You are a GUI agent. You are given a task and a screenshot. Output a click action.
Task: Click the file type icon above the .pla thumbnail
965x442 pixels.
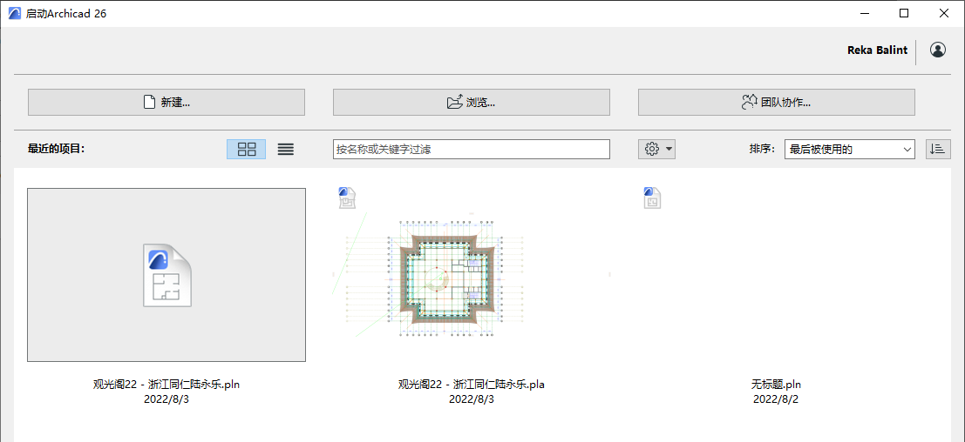[x=347, y=198]
